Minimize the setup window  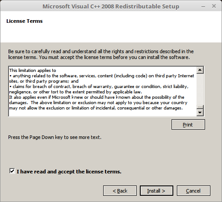[x=203, y=7]
